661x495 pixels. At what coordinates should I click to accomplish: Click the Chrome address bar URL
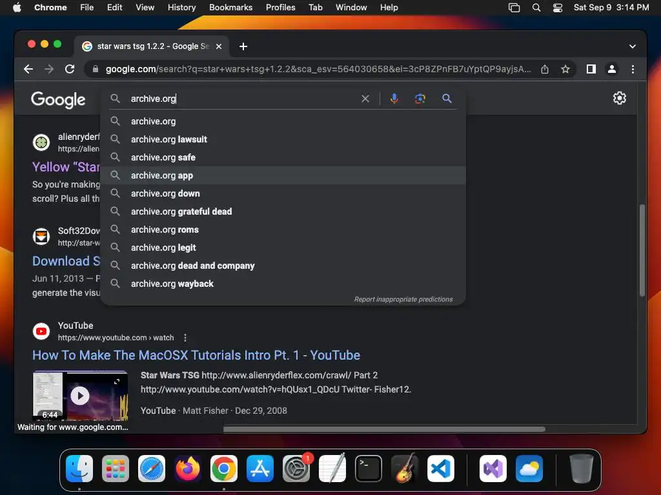(318, 69)
